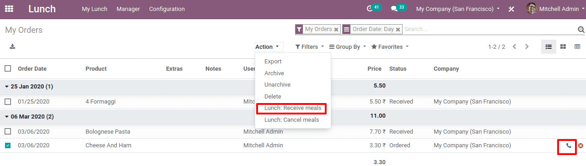Click the debug tools wrench icon
586x166 pixels.
click(511, 9)
